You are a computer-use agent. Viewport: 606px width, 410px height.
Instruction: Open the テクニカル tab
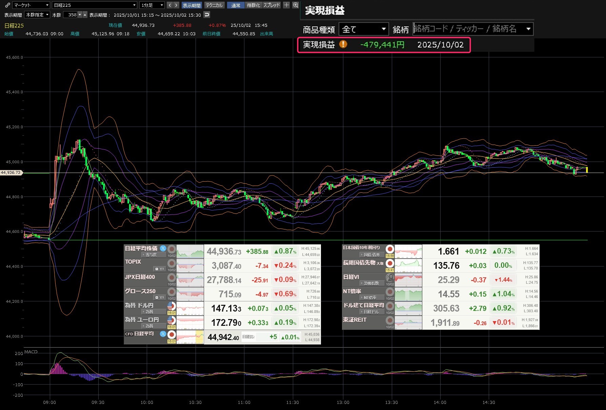(214, 5)
